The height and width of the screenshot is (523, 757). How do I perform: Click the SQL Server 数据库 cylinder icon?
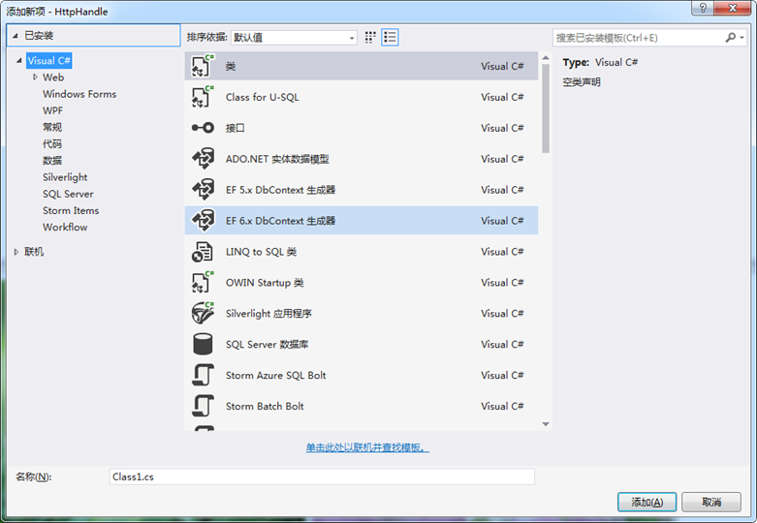click(203, 344)
